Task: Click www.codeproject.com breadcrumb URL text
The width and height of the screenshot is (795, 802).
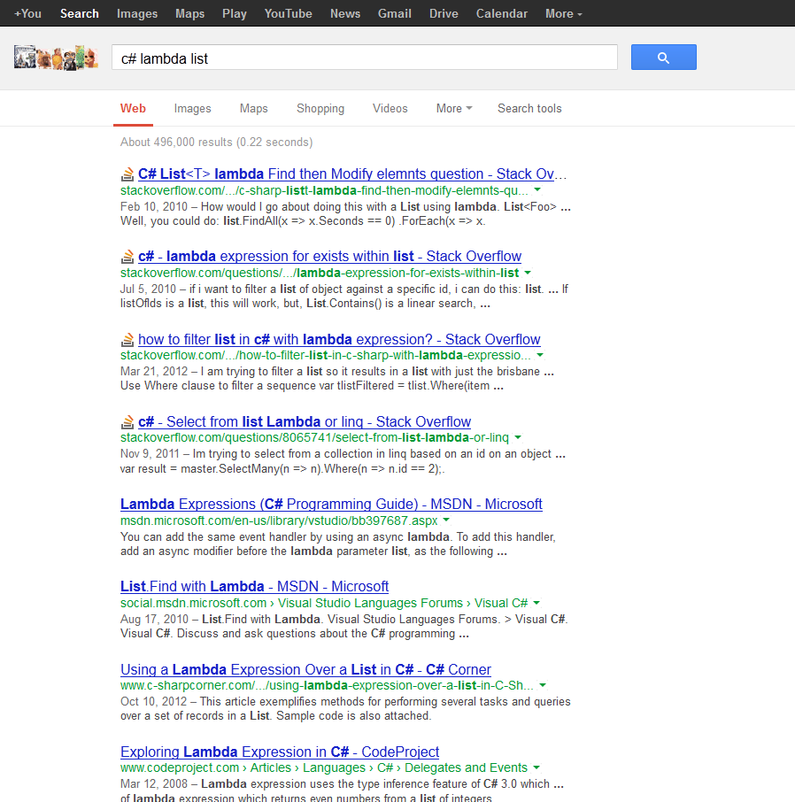Action: (x=324, y=767)
